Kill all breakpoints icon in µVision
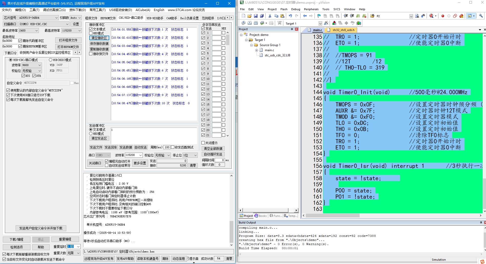Screen dimensions: 486x264 [461, 16]
